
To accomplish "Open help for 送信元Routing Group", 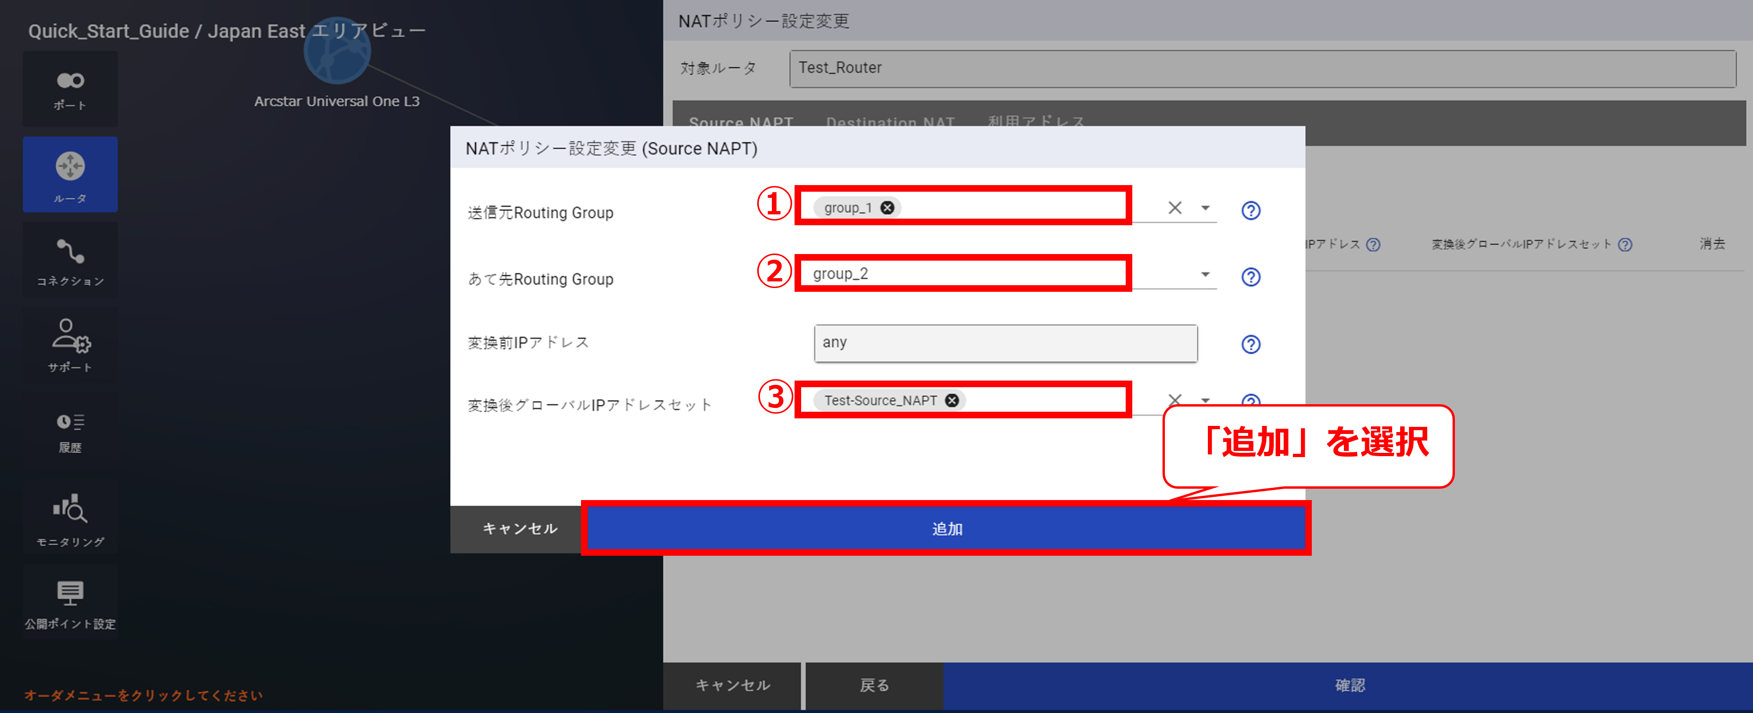I will pyautogui.click(x=1251, y=210).
